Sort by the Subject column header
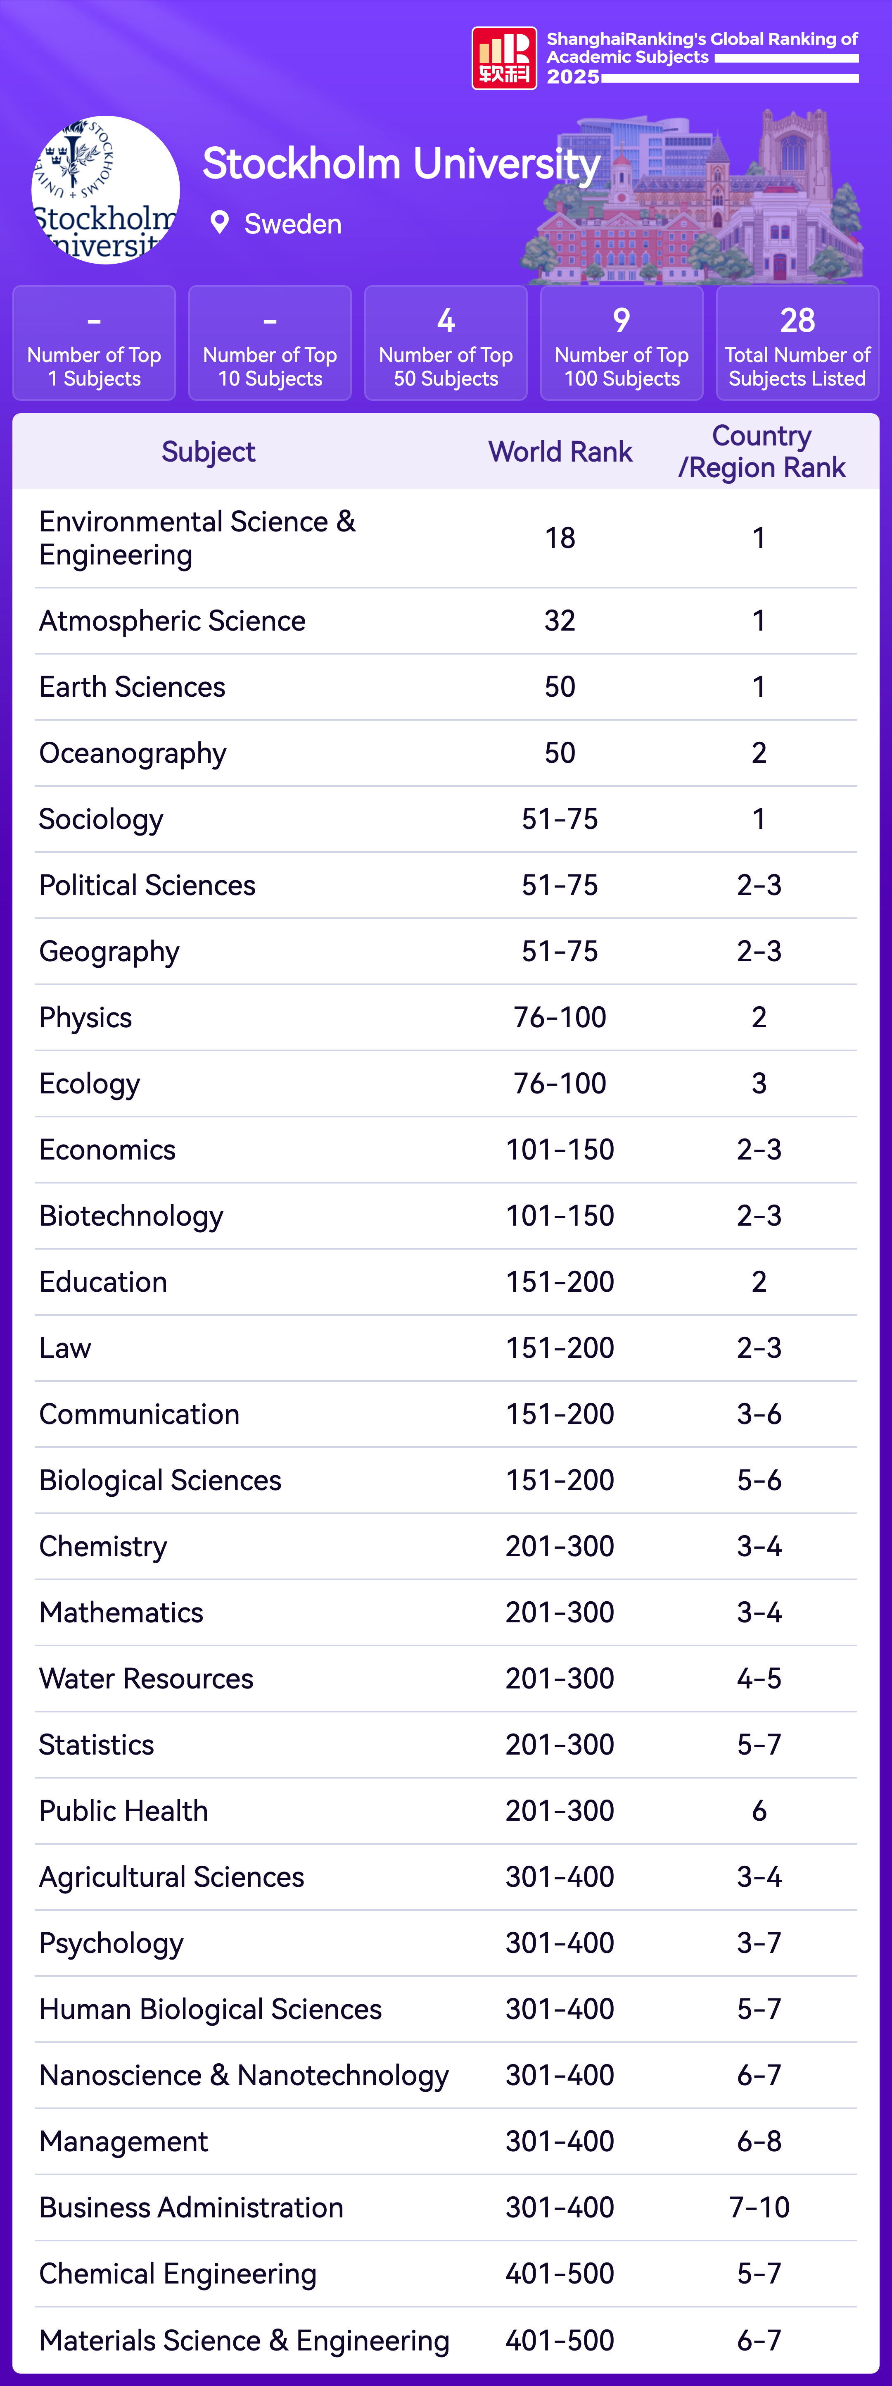This screenshot has height=2386, width=892. [x=208, y=452]
